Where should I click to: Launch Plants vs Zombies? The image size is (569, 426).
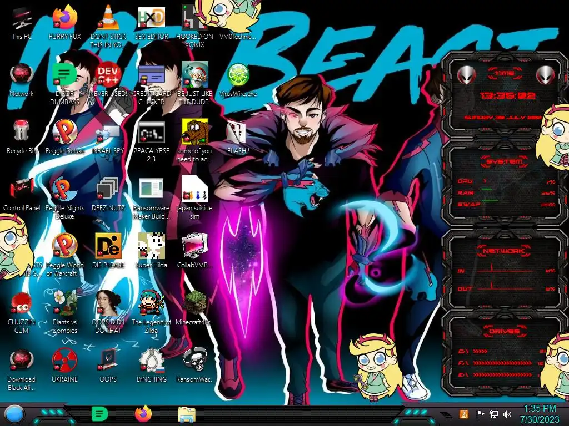point(65,312)
